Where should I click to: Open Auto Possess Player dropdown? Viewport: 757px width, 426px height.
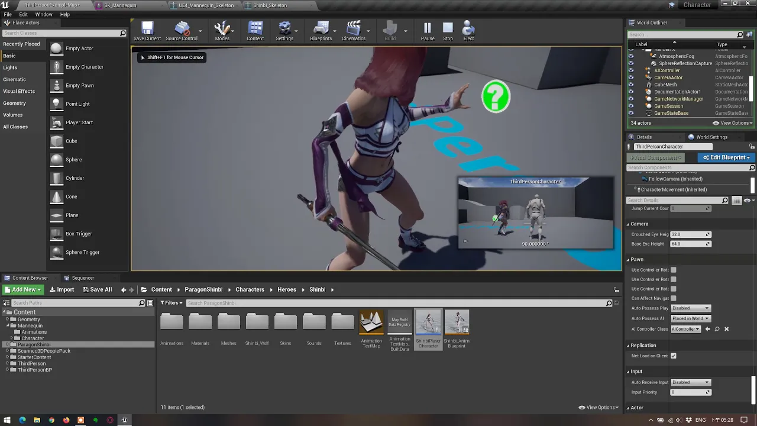[x=690, y=308]
